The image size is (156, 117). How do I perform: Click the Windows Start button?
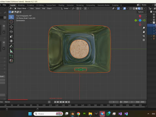click(30, 114)
